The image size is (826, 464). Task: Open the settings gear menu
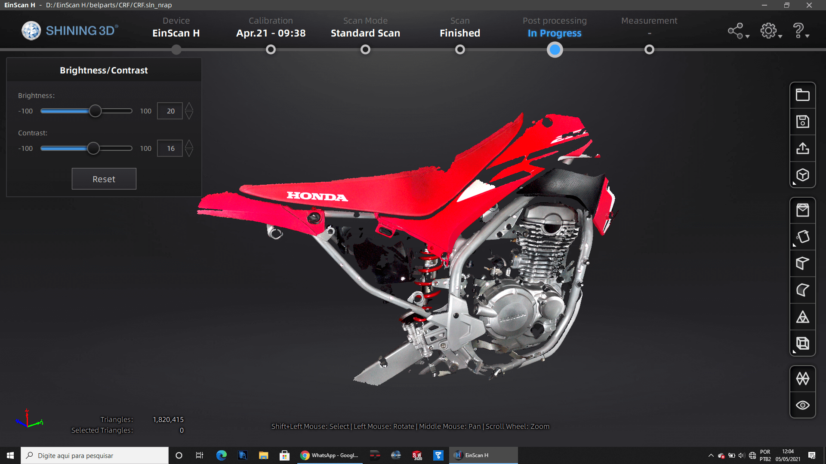(770, 31)
